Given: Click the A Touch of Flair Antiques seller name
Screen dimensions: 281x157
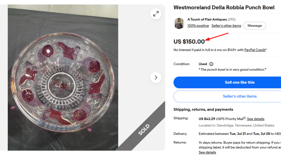Looking at the screenshot, I should click(207, 19).
